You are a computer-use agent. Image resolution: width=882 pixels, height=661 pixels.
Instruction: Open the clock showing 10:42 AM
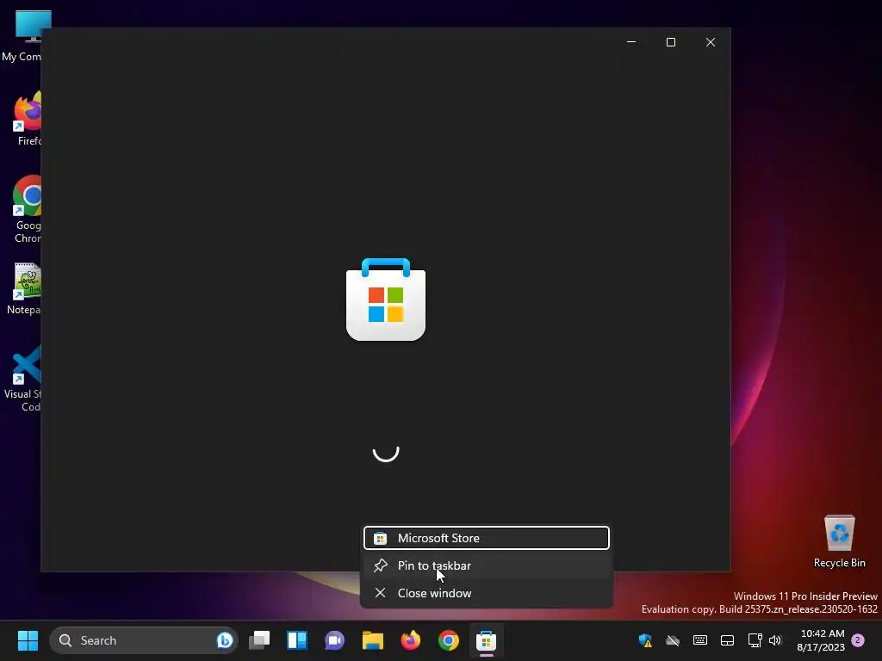coord(821,640)
